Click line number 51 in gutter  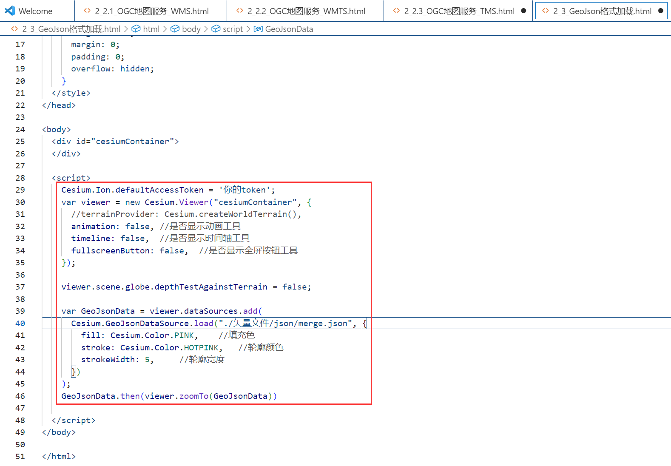pyautogui.click(x=20, y=457)
